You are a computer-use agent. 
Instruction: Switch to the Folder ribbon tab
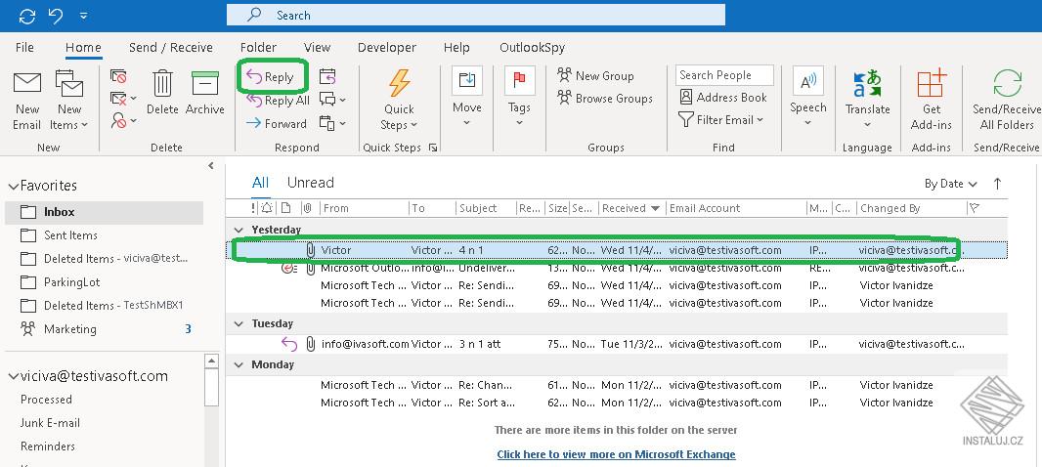pyautogui.click(x=258, y=47)
